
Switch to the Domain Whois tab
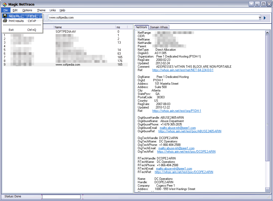click(159, 27)
